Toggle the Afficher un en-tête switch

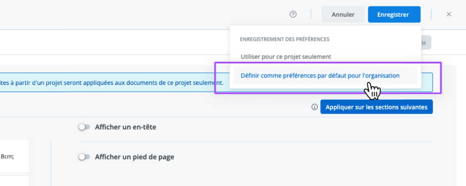(84, 127)
